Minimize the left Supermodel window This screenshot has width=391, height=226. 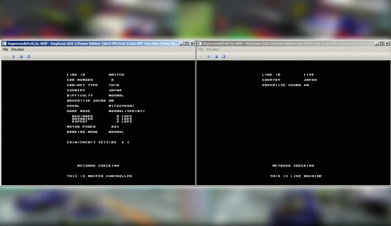pyautogui.click(x=181, y=43)
